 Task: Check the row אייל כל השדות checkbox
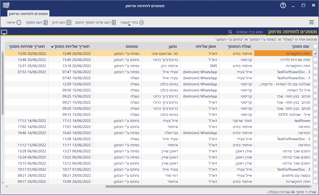coord(315,90)
